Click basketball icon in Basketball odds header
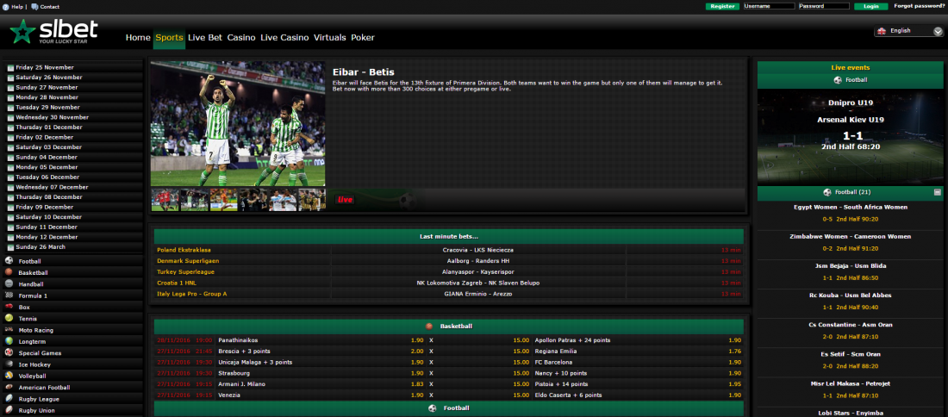This screenshot has width=948, height=417. coord(429,326)
